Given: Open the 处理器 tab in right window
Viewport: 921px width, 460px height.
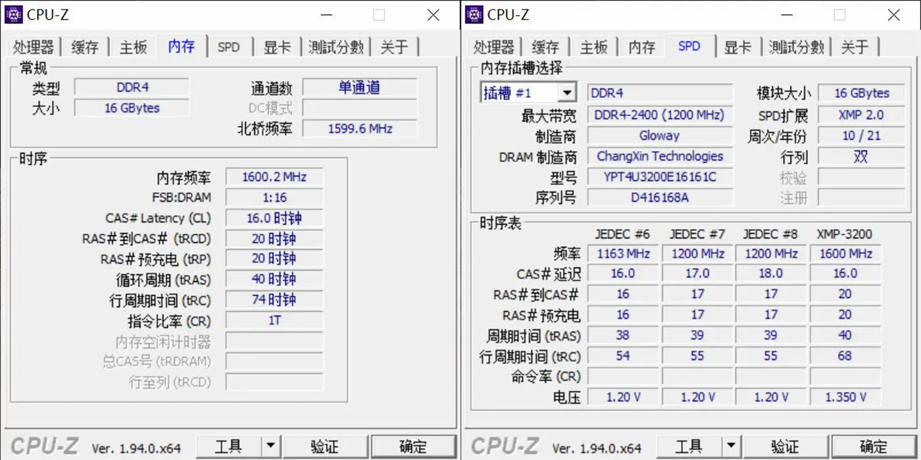Looking at the screenshot, I should [493, 47].
